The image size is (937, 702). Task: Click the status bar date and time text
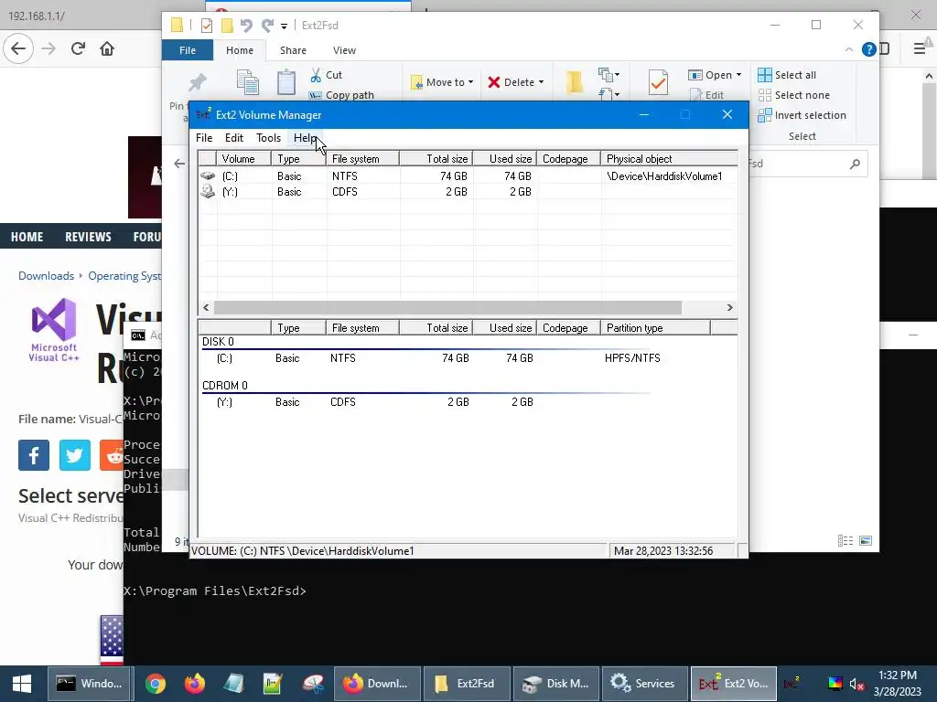pyautogui.click(x=663, y=551)
